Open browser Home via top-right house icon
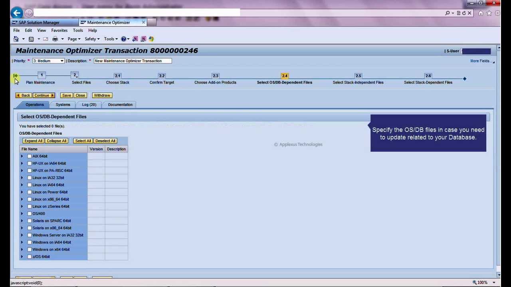511x287 pixels. (x=481, y=14)
